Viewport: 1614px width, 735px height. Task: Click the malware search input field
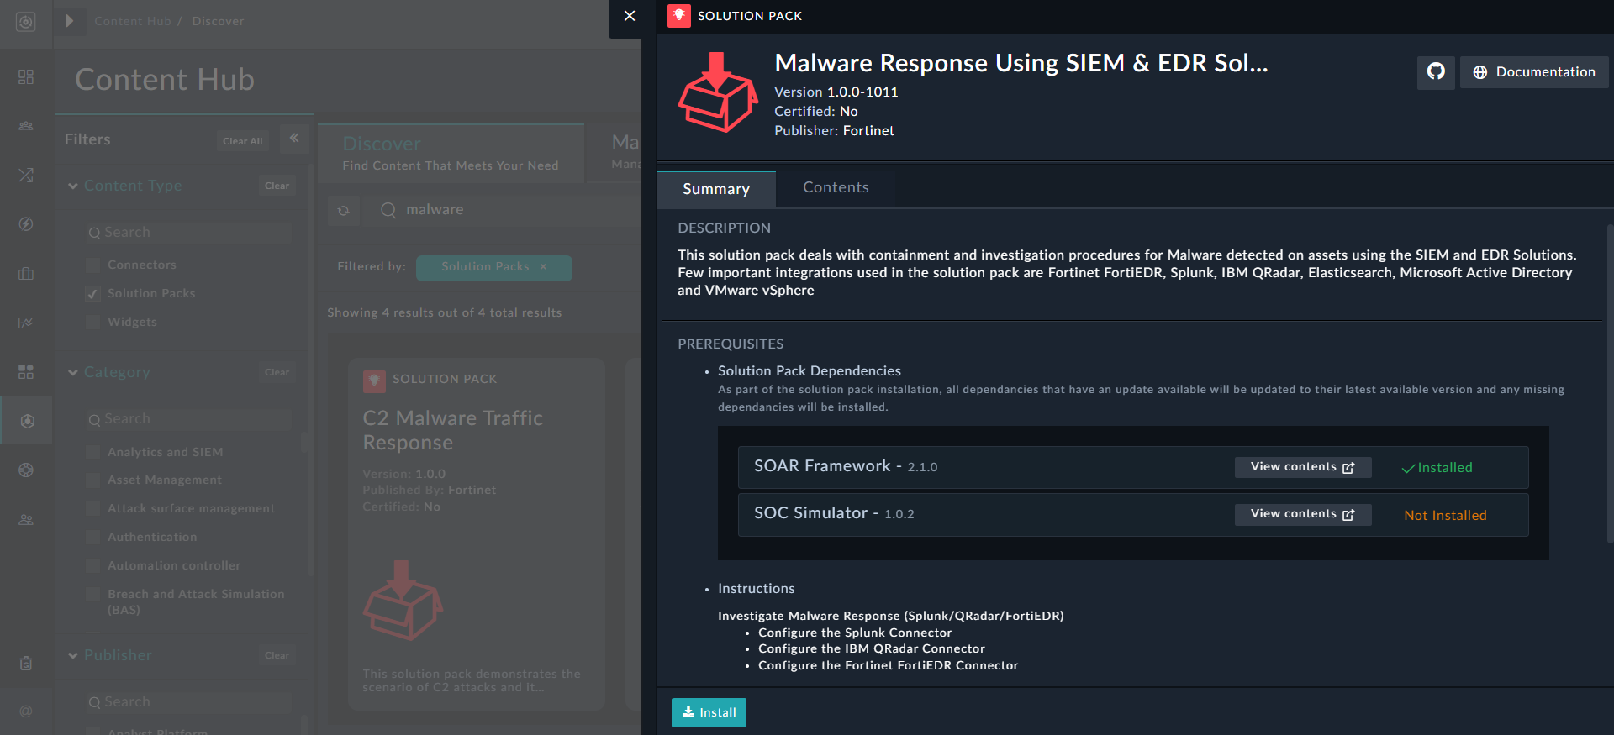pos(504,210)
